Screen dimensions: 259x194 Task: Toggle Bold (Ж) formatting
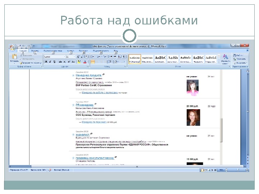46,62
